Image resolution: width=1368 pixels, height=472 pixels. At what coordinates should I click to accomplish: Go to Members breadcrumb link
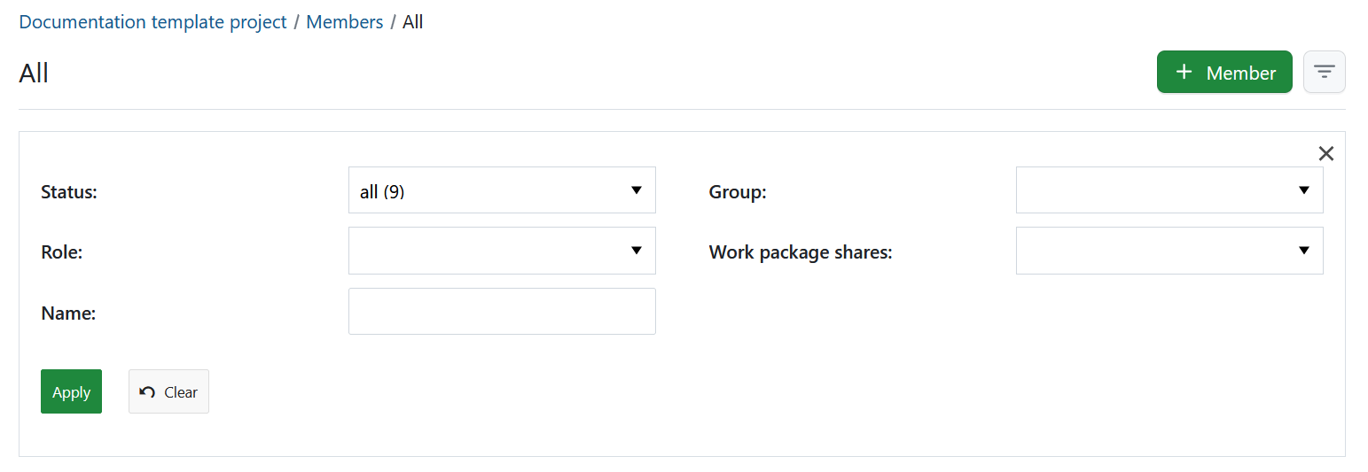tap(344, 22)
